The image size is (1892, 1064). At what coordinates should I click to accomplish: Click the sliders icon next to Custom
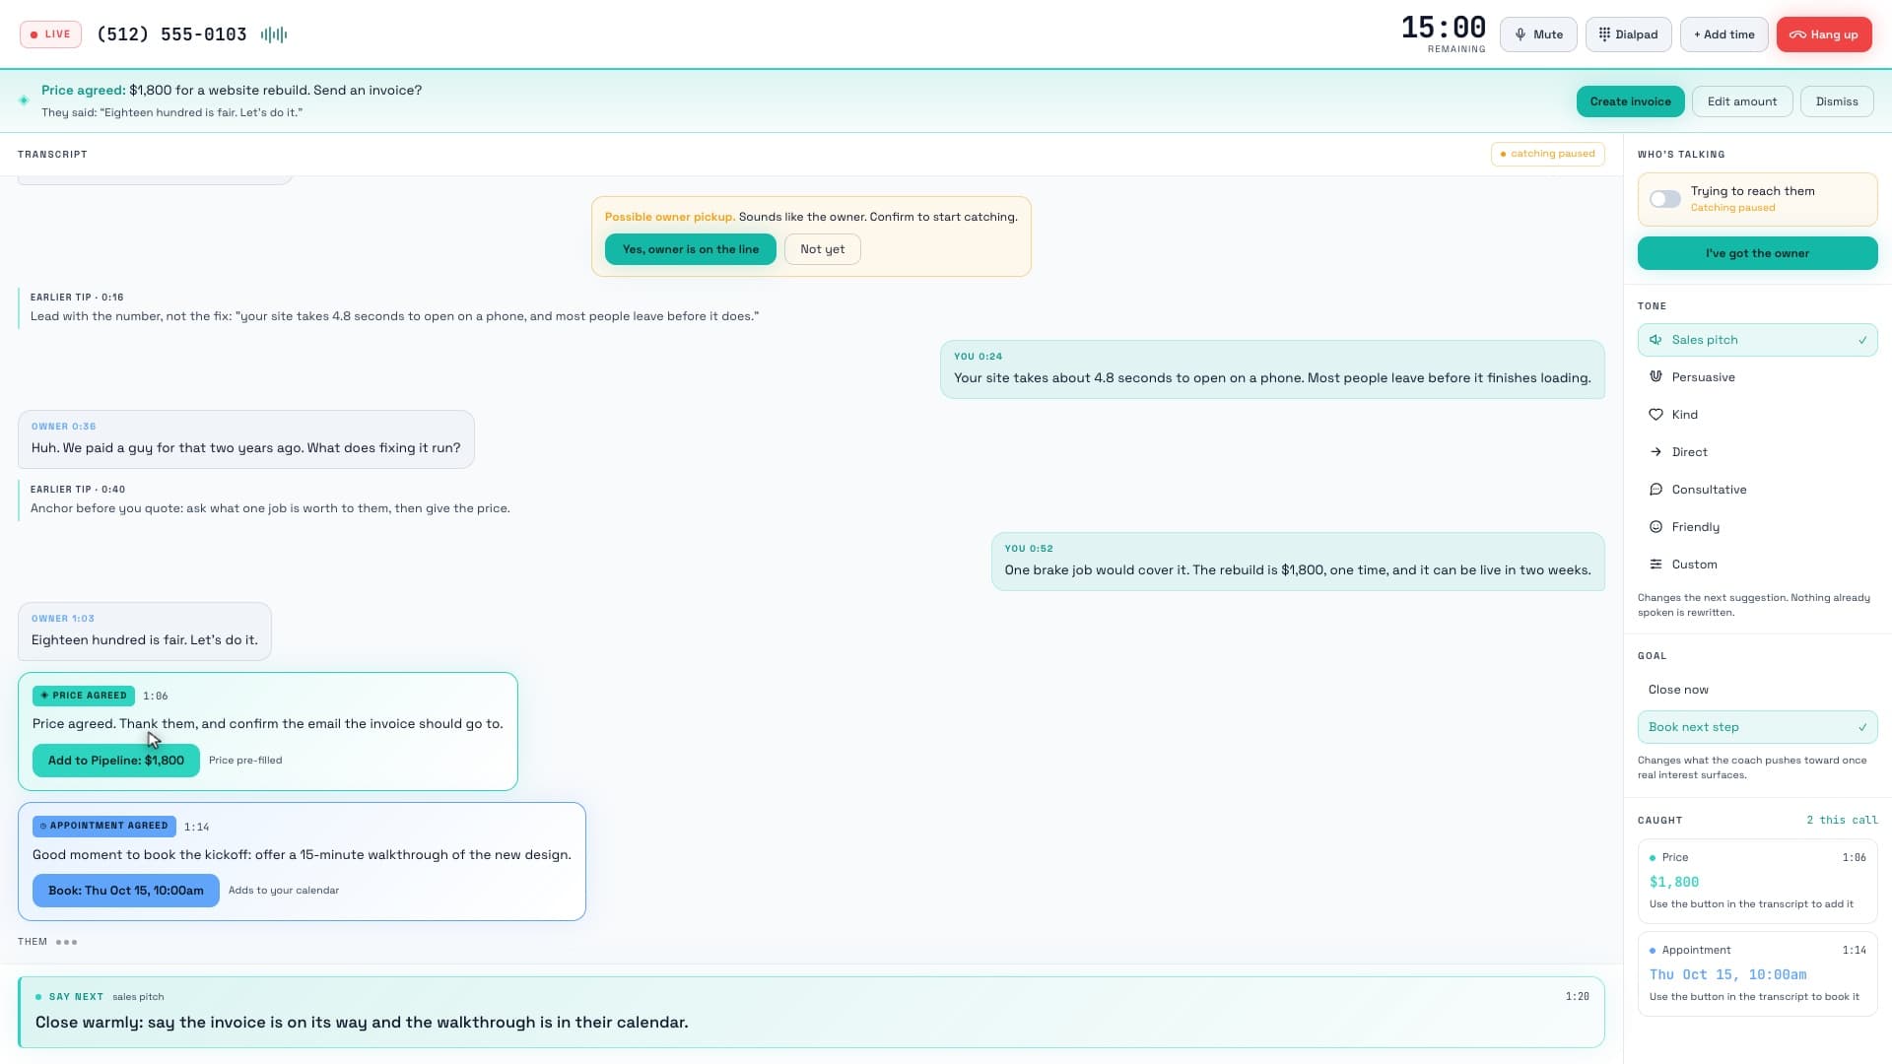click(1655, 565)
